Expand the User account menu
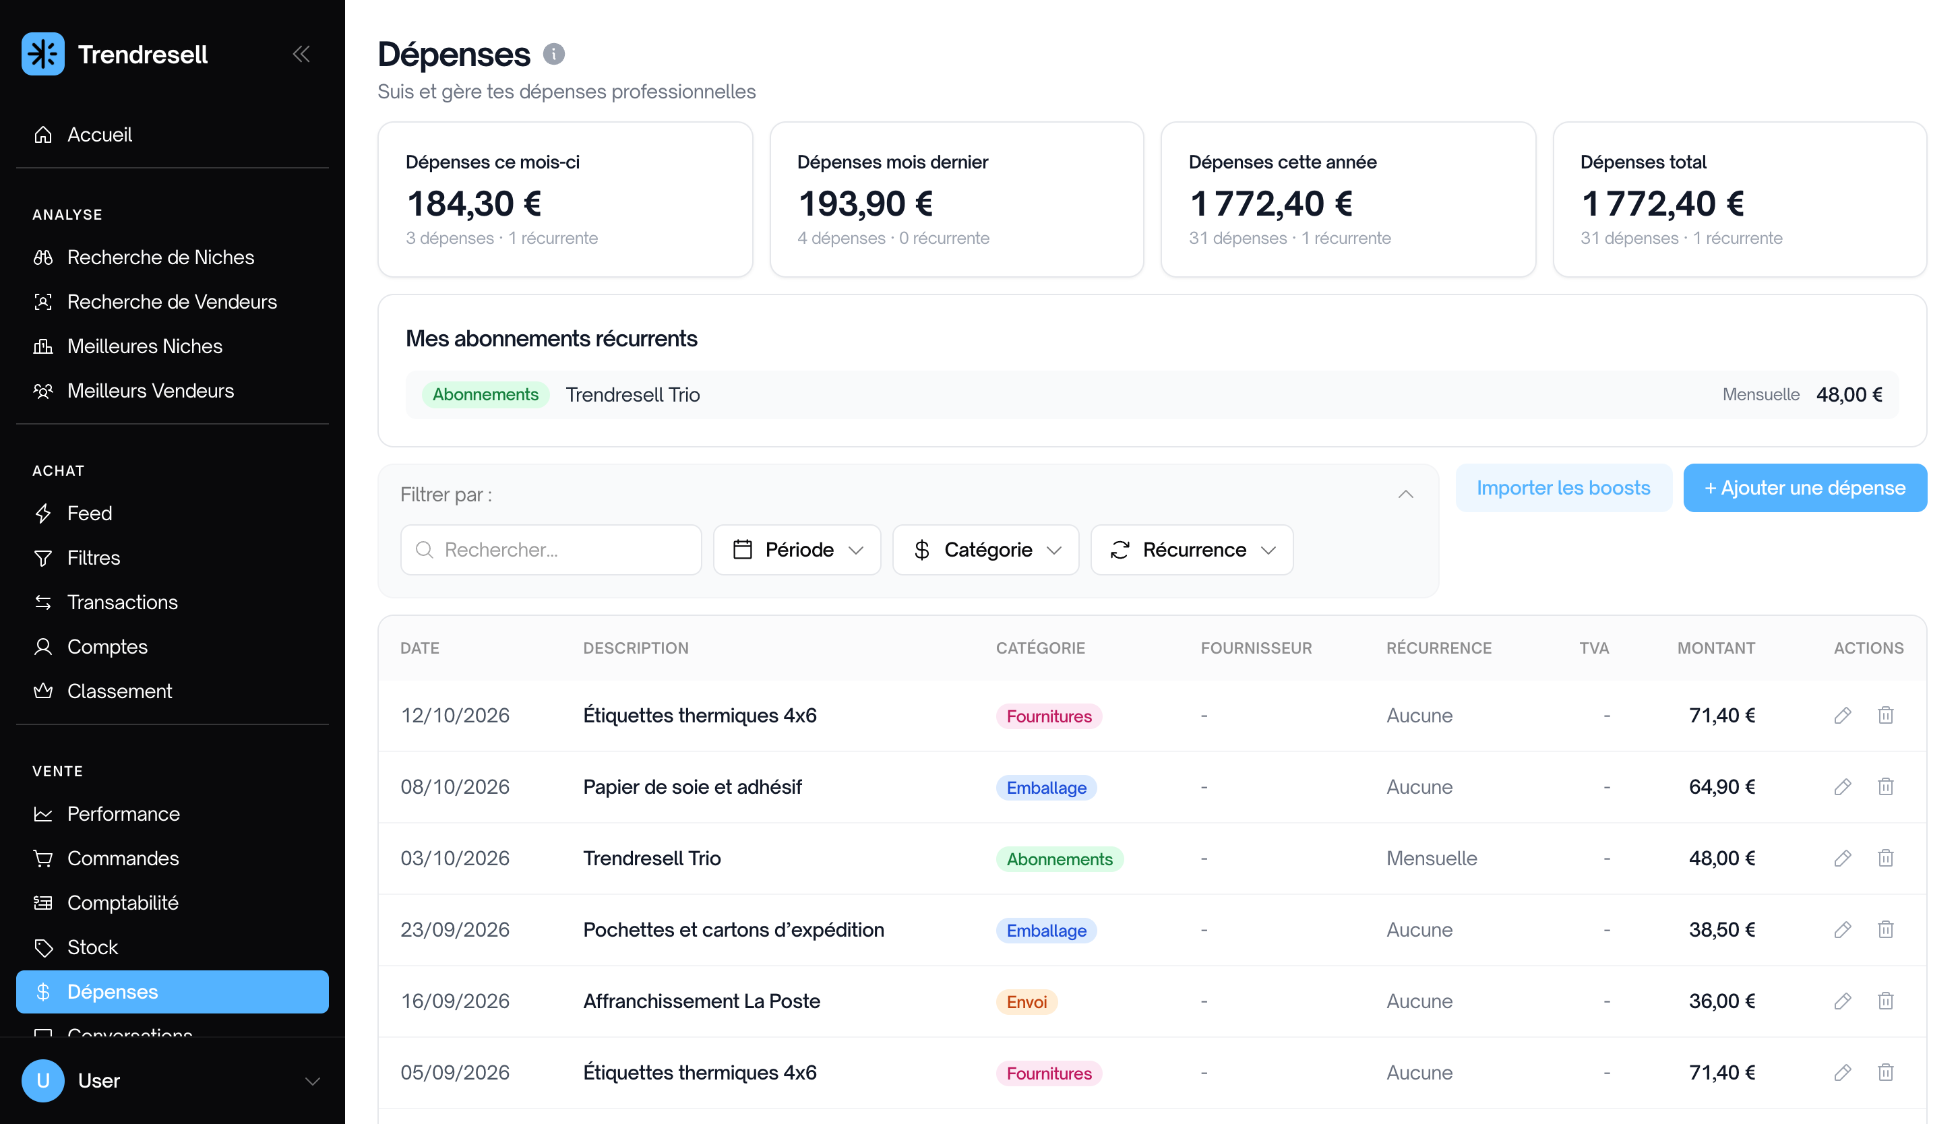The image size is (1960, 1124). [313, 1081]
